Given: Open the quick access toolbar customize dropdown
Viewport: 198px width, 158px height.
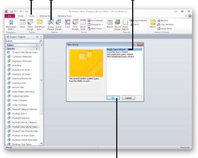Looking at the screenshot, I should pyautogui.click(x=27, y=11).
